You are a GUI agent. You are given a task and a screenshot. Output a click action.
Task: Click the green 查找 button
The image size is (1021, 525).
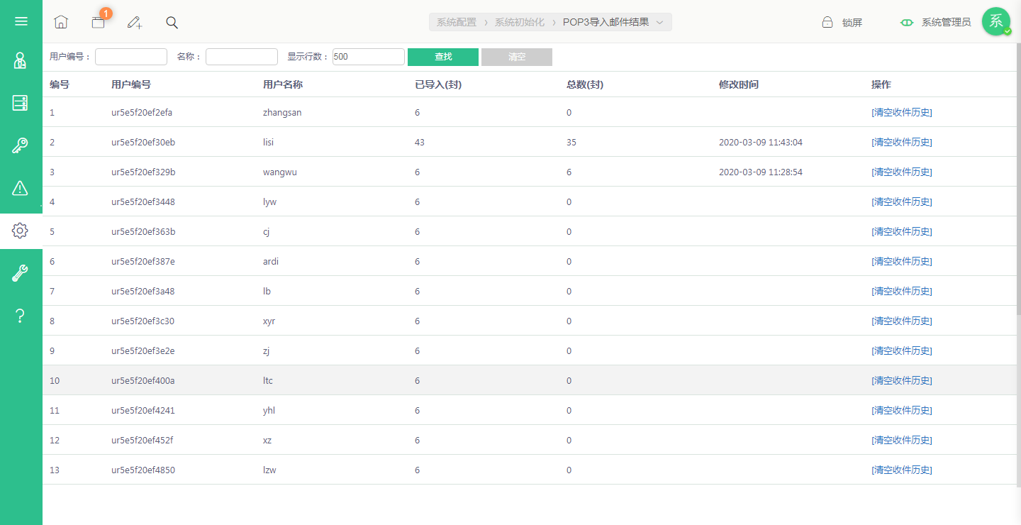point(443,57)
